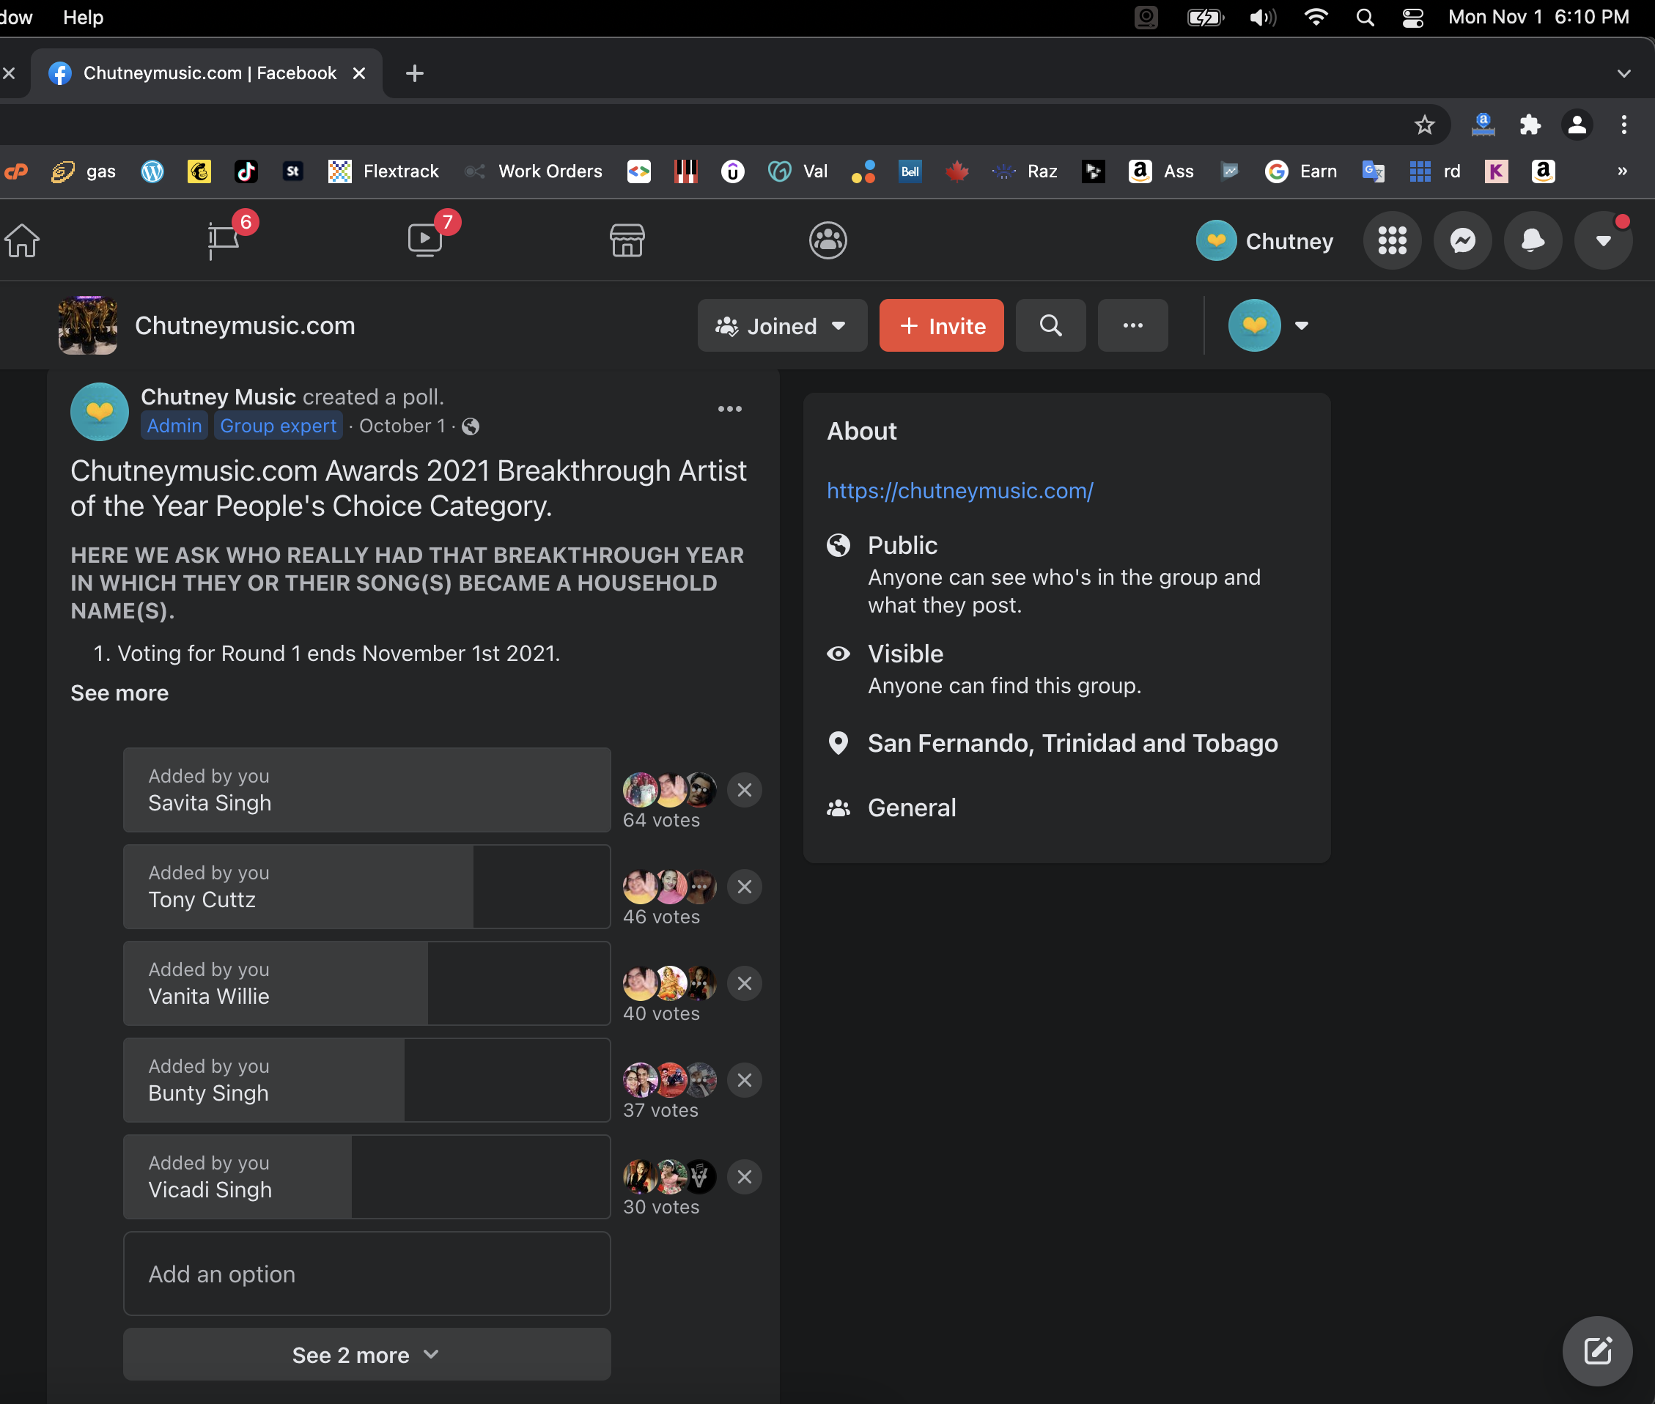Open Facebook Home icon
This screenshot has height=1404, width=1655.
(22, 240)
